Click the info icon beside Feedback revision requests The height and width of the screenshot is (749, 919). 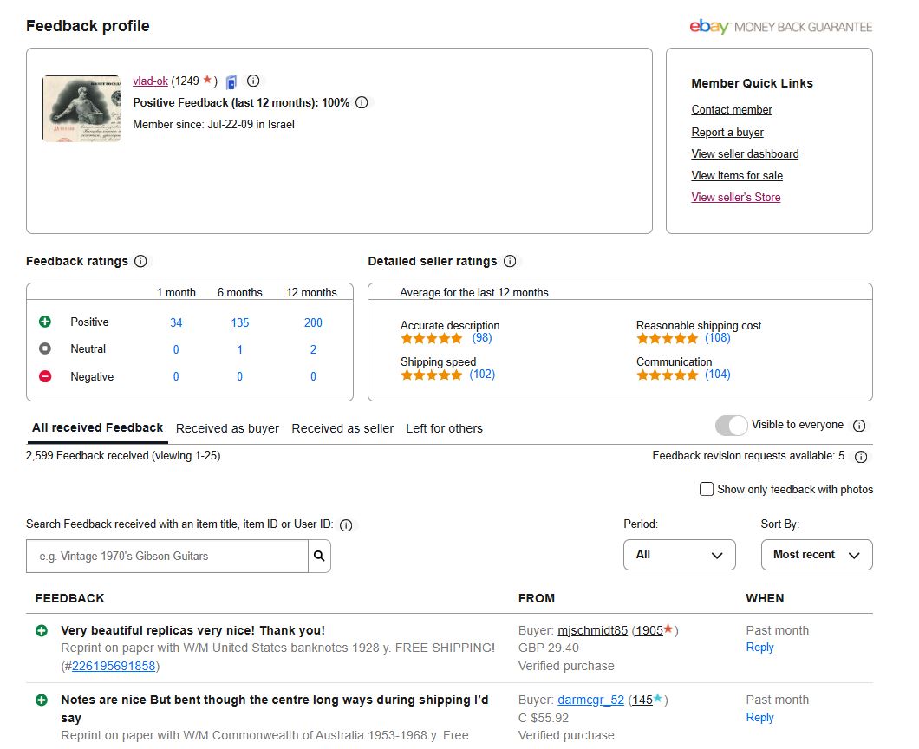click(861, 457)
